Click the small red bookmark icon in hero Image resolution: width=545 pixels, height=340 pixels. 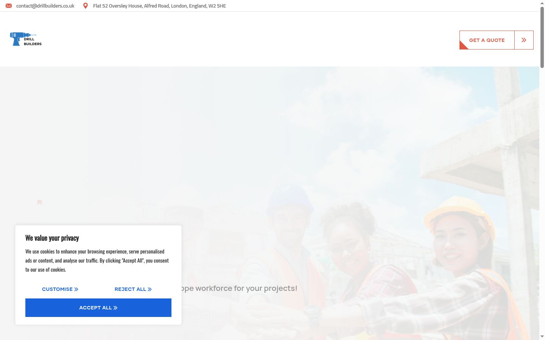click(x=40, y=202)
